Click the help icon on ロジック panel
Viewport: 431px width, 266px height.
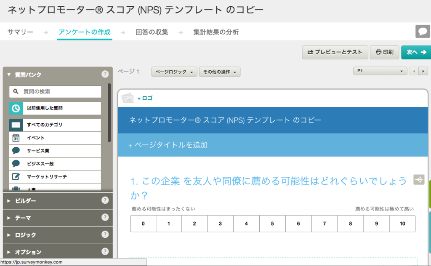click(x=105, y=234)
